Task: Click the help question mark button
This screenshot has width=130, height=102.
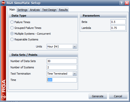Action: coord(121,3)
